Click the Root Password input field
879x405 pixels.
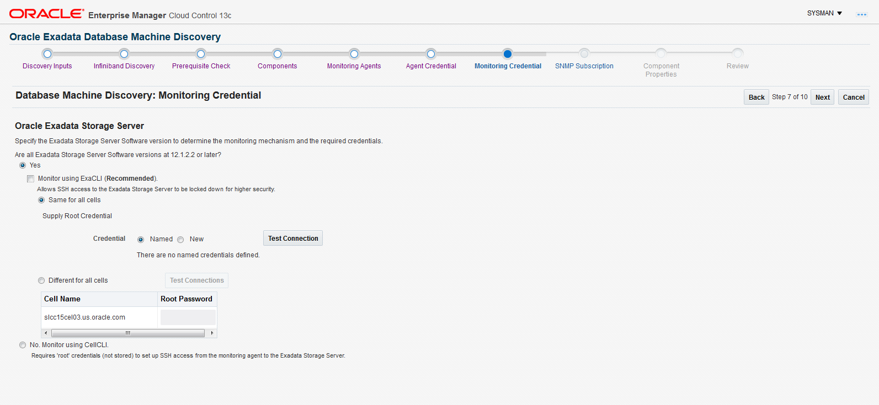(188, 317)
